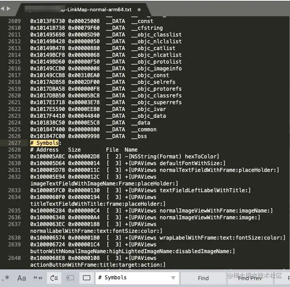Toggle in-selection search option
This screenshot has width=290, height=287.
coord(70,278)
